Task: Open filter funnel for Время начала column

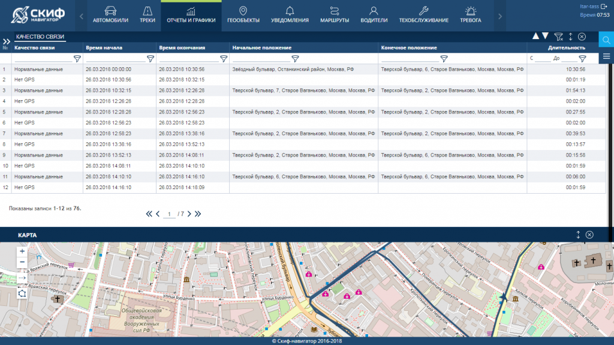Action: [x=151, y=58]
